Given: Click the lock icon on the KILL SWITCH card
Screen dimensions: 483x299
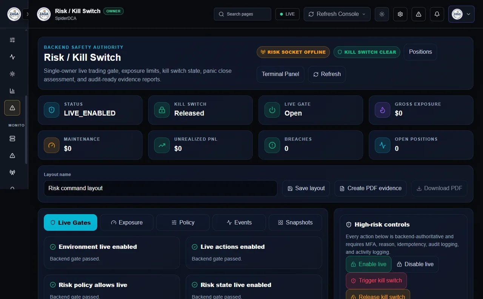Looking at the screenshot, I should point(162,110).
